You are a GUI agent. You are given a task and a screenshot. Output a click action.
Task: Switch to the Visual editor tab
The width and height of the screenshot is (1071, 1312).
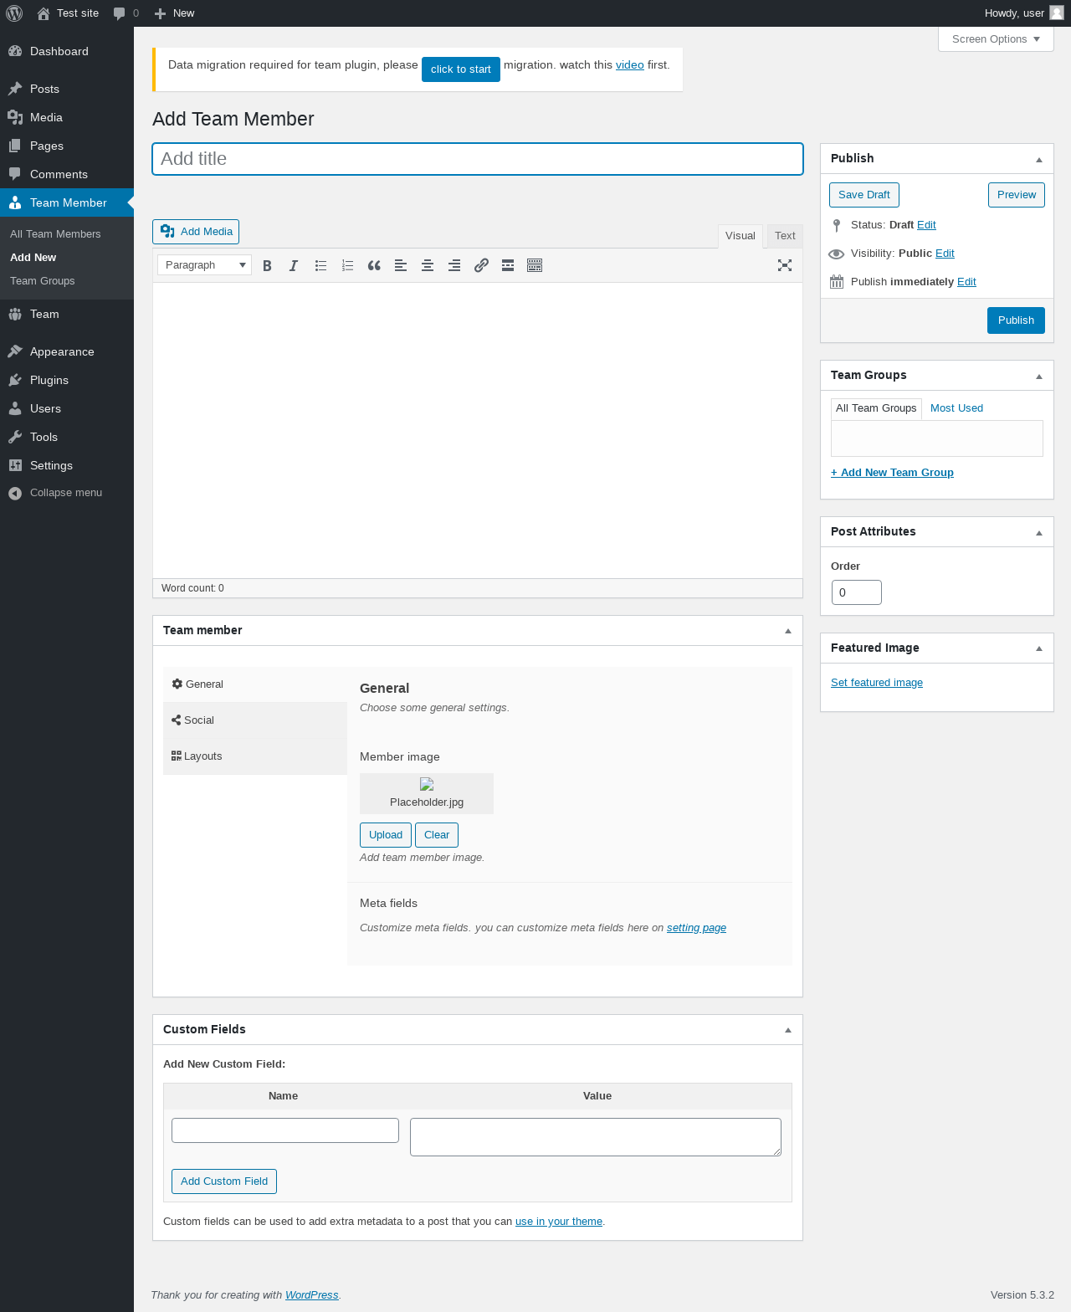click(x=740, y=236)
